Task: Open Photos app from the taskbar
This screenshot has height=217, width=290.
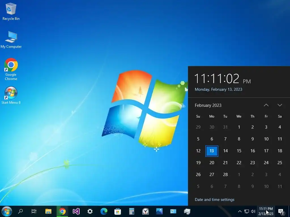Action: click(159, 211)
